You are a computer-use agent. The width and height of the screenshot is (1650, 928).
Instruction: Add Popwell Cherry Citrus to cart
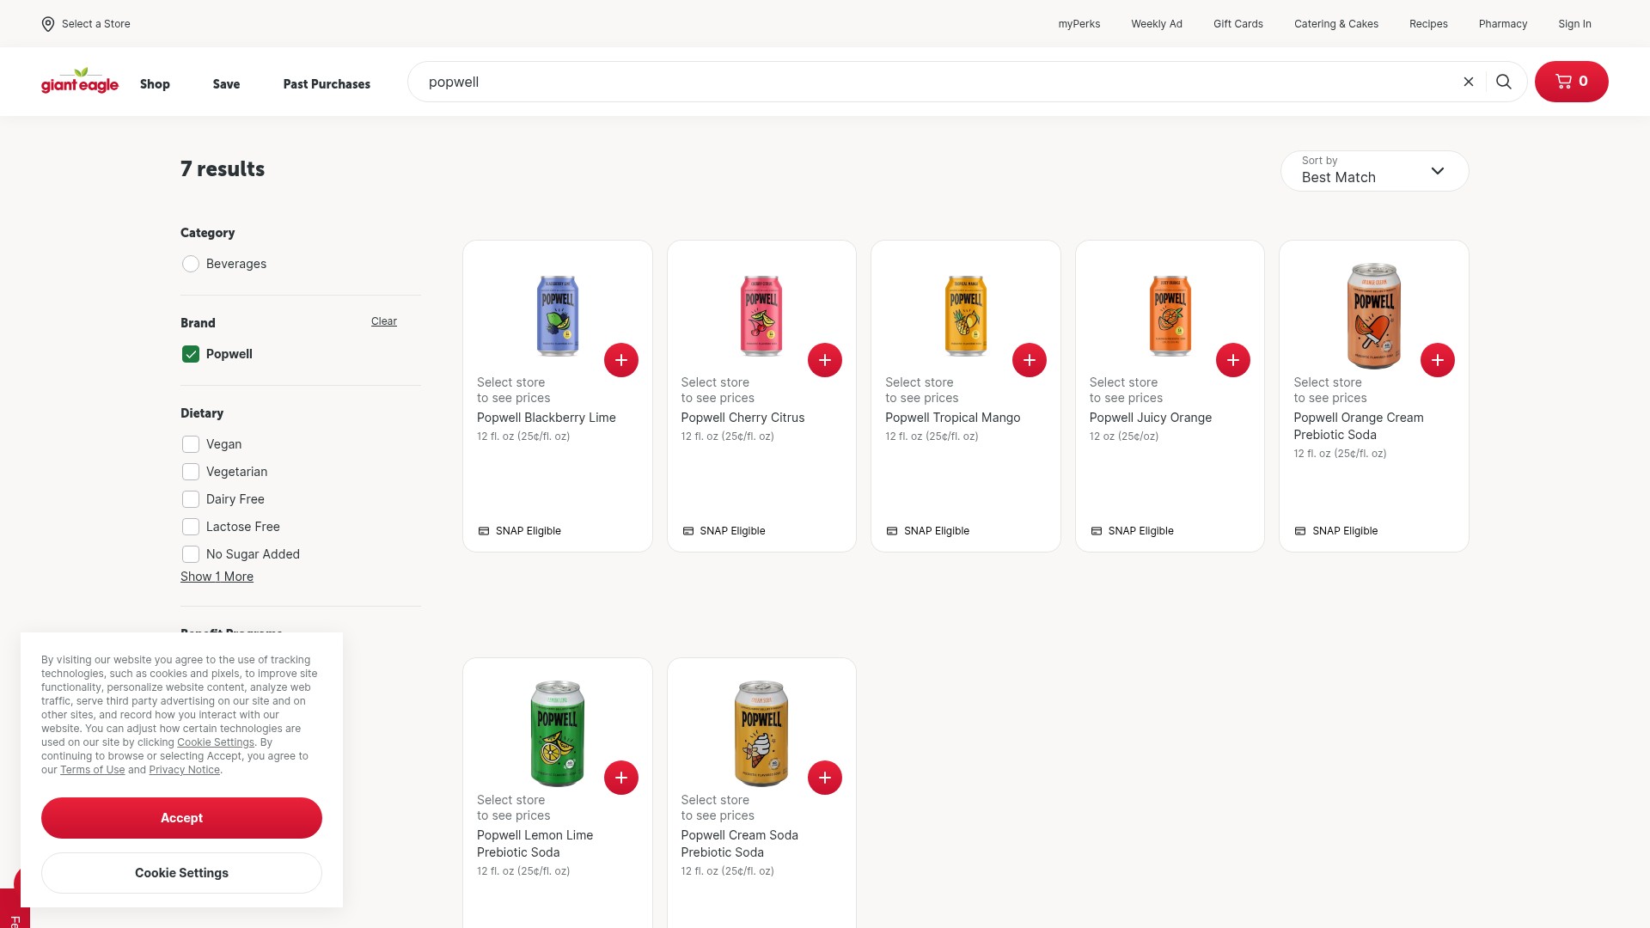(x=825, y=360)
